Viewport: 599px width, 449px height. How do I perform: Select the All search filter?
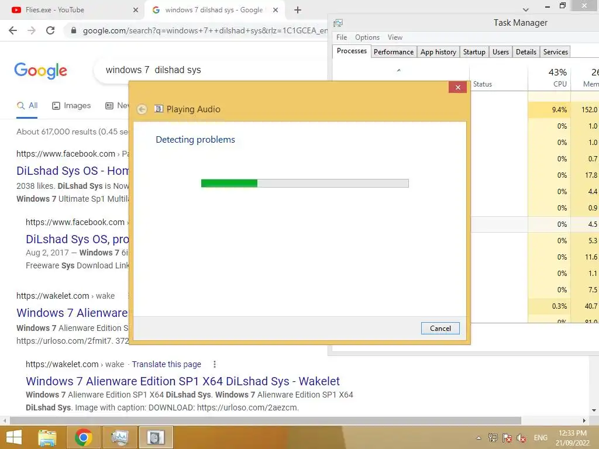27,106
